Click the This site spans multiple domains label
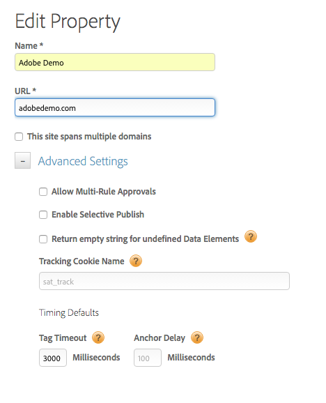Screen dimensions: 326x403 [89, 137]
